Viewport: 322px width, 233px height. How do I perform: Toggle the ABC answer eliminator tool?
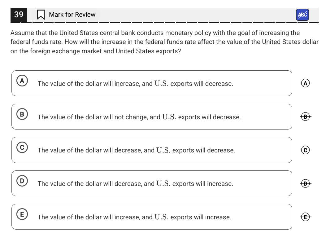302,15
